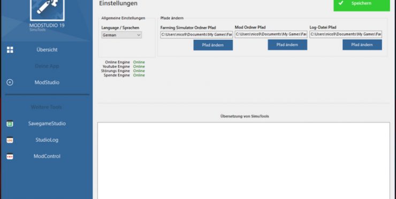This screenshot has width=396, height=199.
Task: Click the ModStudio 19 logo icon
Action: (47, 10)
